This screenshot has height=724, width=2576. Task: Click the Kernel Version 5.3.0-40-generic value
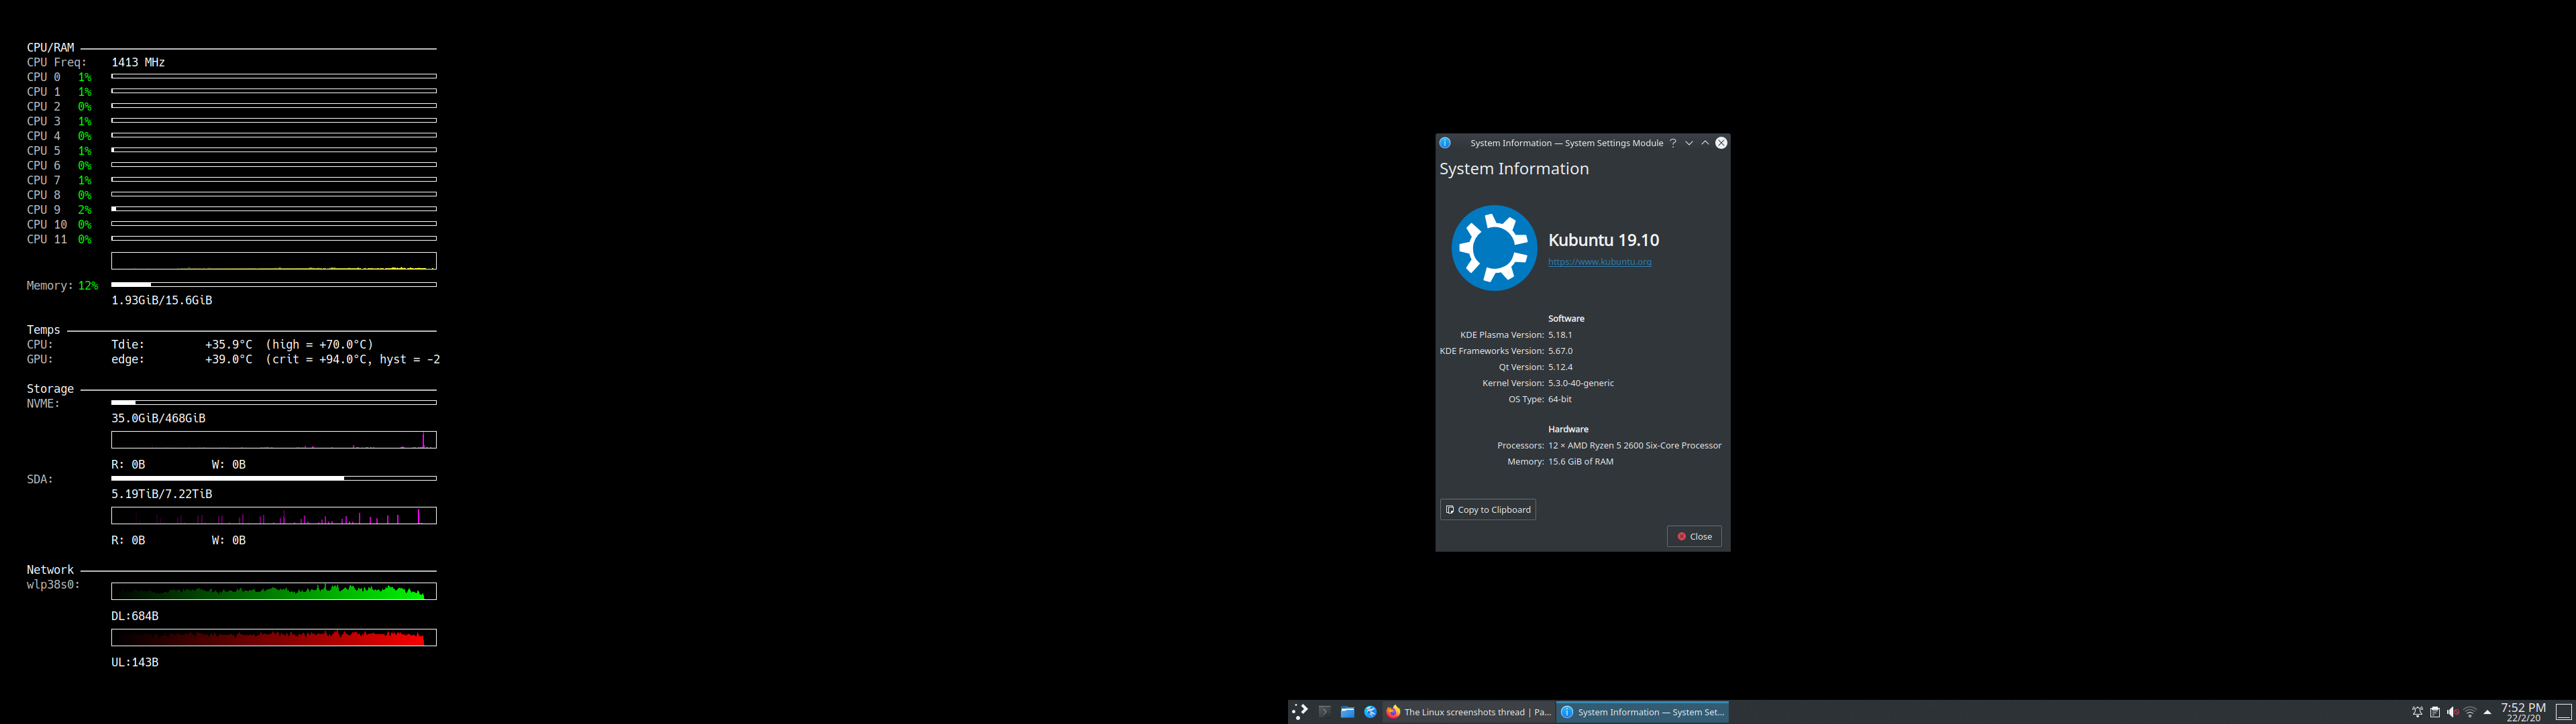coord(1581,383)
